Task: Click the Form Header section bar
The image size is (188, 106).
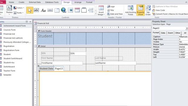Action: [94, 31]
